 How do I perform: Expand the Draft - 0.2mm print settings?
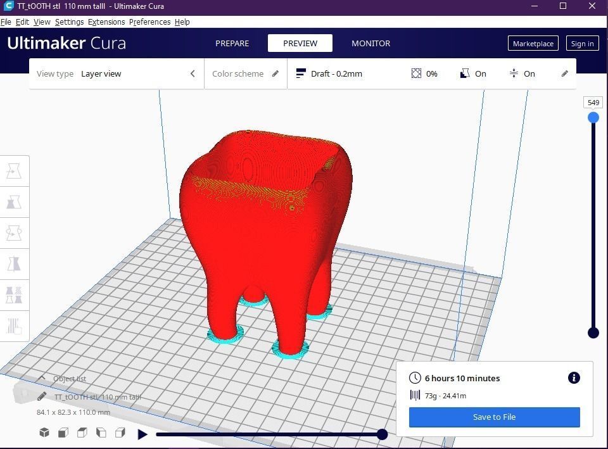[431, 73]
